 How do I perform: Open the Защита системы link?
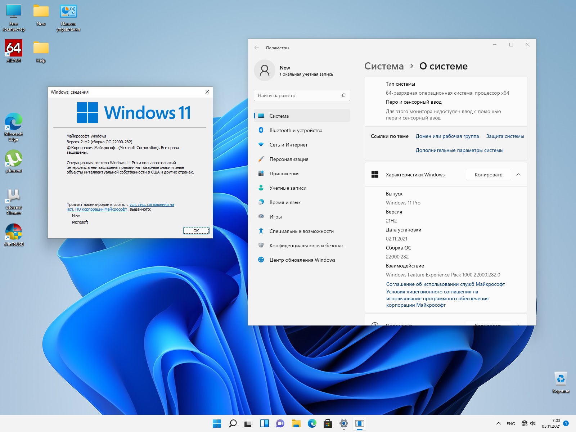[505, 136]
